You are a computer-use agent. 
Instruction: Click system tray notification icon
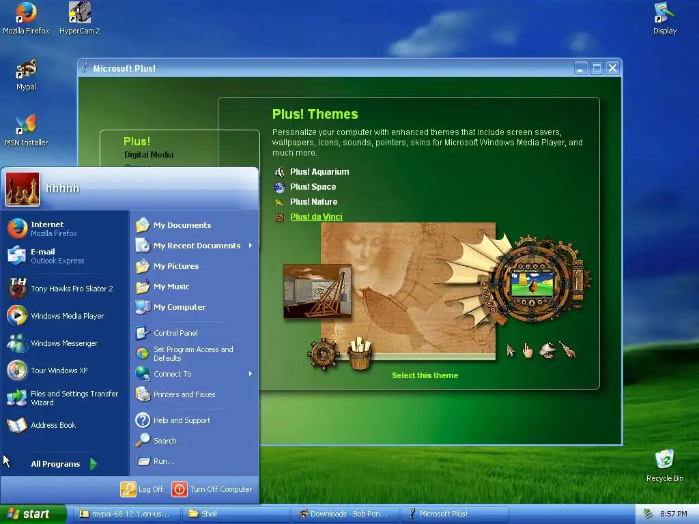[648, 514]
